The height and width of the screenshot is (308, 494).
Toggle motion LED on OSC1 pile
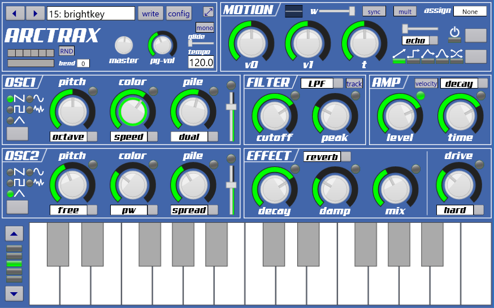[x=214, y=91]
